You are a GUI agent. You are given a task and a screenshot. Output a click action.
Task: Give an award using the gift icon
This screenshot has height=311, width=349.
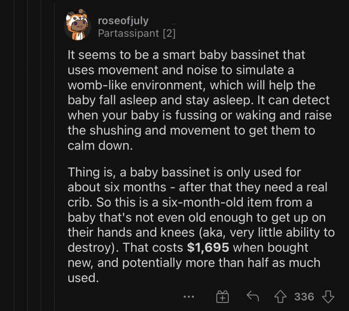point(222,297)
